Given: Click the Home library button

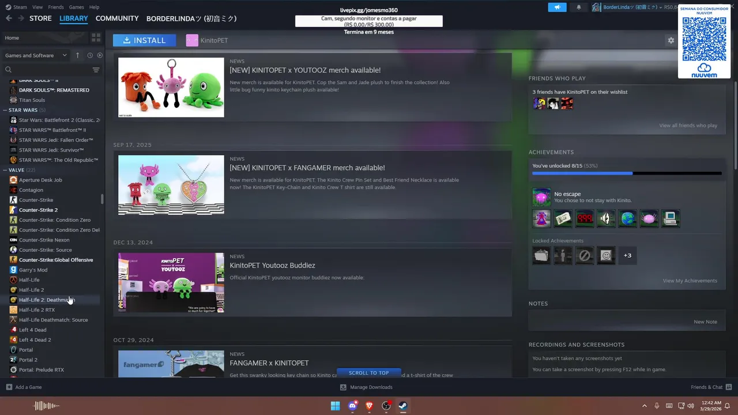Looking at the screenshot, I should pos(44,37).
